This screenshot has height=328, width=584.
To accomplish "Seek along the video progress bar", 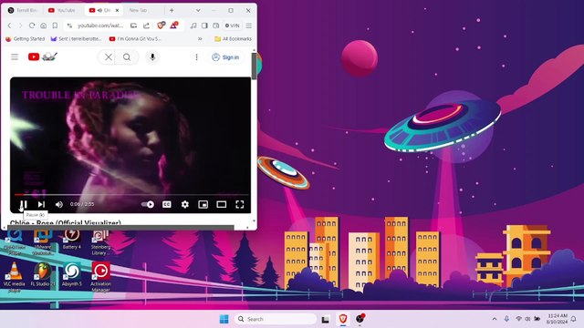I will 131,194.
